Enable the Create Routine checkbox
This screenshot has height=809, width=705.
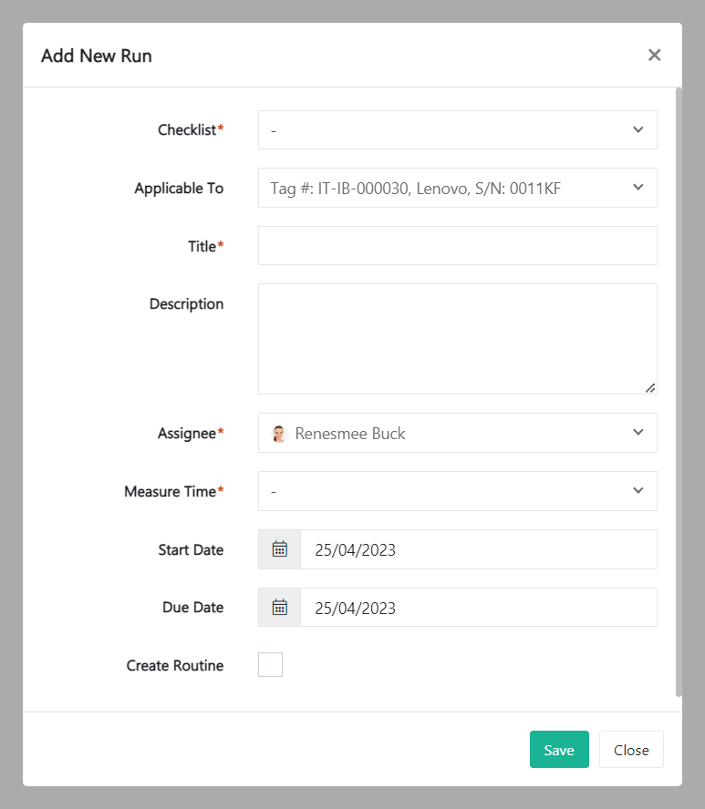[271, 665]
